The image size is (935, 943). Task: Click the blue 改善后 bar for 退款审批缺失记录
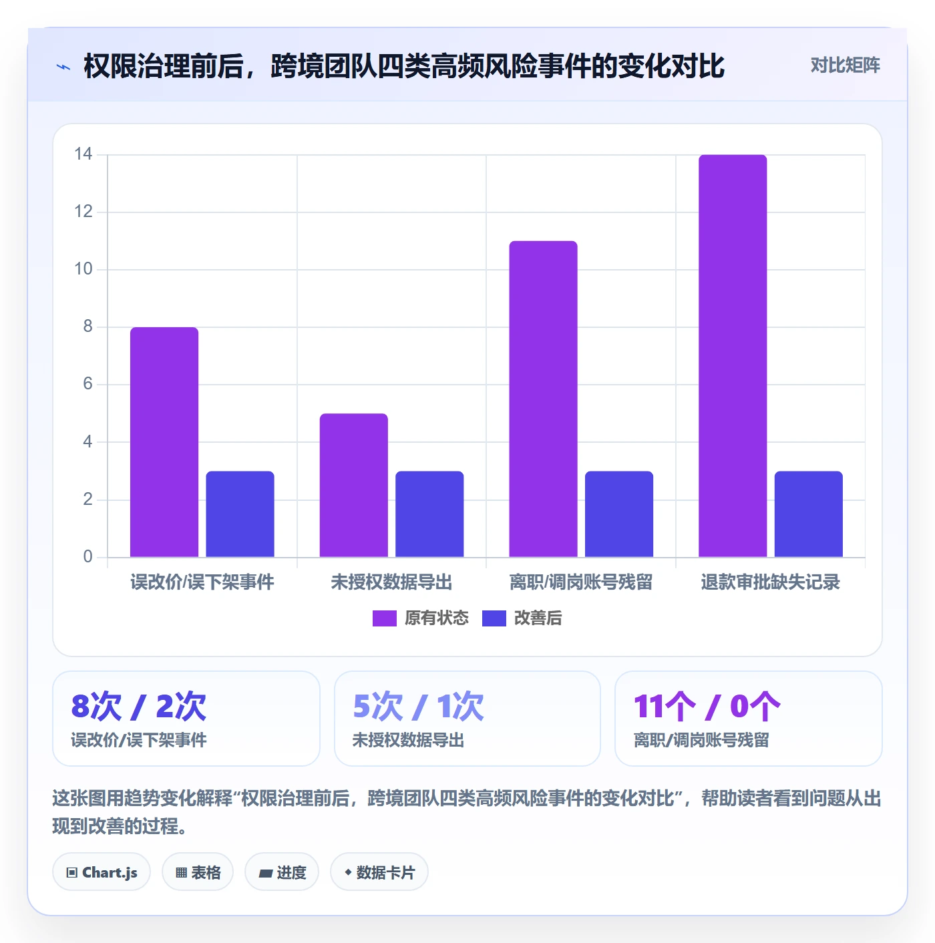coord(809,514)
